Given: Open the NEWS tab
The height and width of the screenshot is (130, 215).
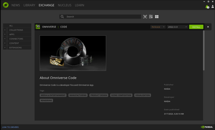Looking at the screenshot, I should 16,5.
